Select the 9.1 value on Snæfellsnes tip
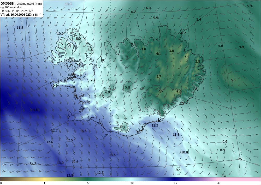 tap(55, 86)
